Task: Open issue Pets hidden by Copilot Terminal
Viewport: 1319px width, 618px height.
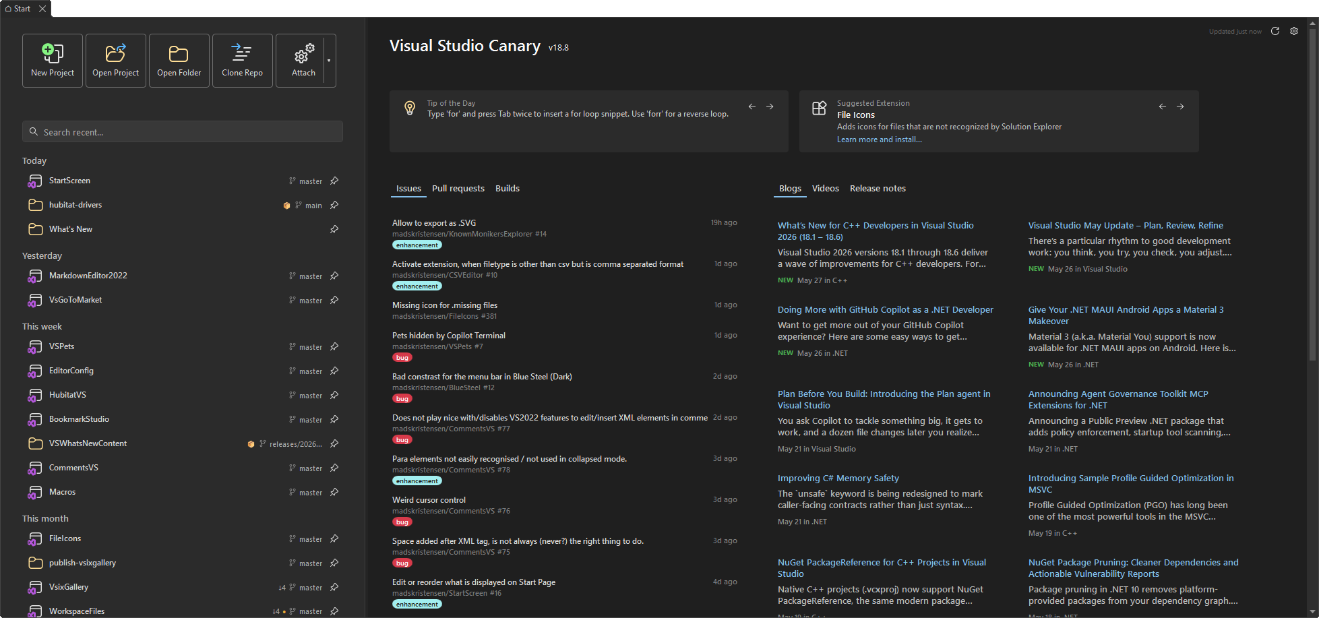Action: [449, 336]
